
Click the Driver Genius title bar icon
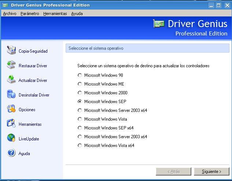coord(5,5)
